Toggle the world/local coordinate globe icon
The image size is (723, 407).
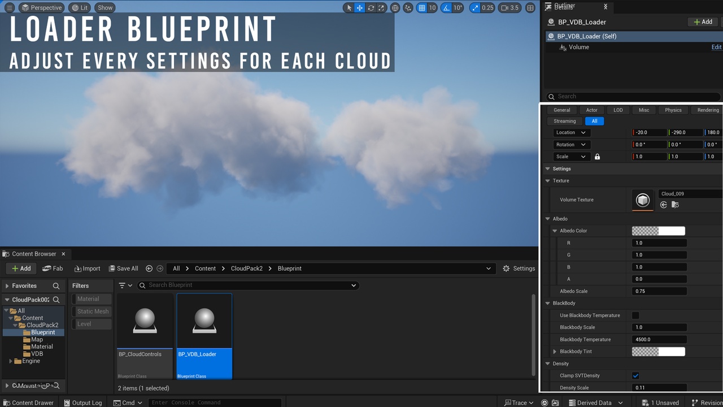395,7
